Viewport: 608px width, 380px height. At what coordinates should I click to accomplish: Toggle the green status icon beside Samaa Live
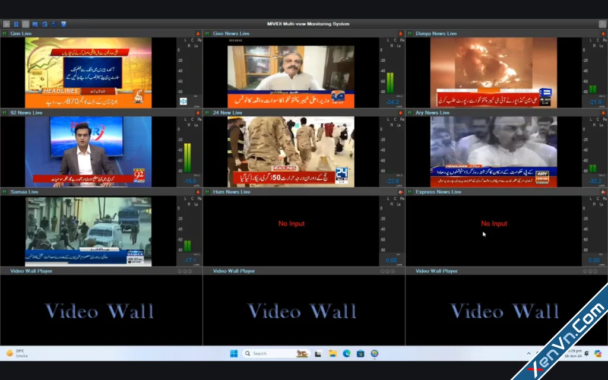5,192
